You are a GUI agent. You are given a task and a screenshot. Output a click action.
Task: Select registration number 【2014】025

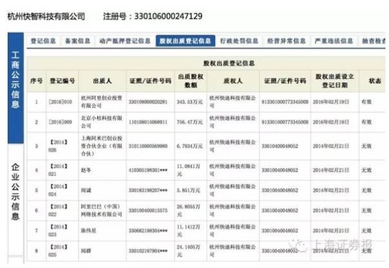[58, 251]
